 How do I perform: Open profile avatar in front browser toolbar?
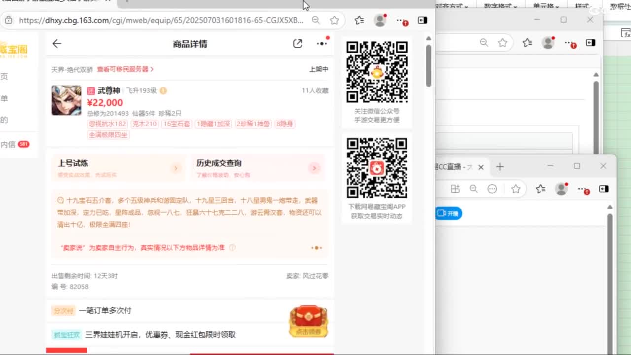380,20
